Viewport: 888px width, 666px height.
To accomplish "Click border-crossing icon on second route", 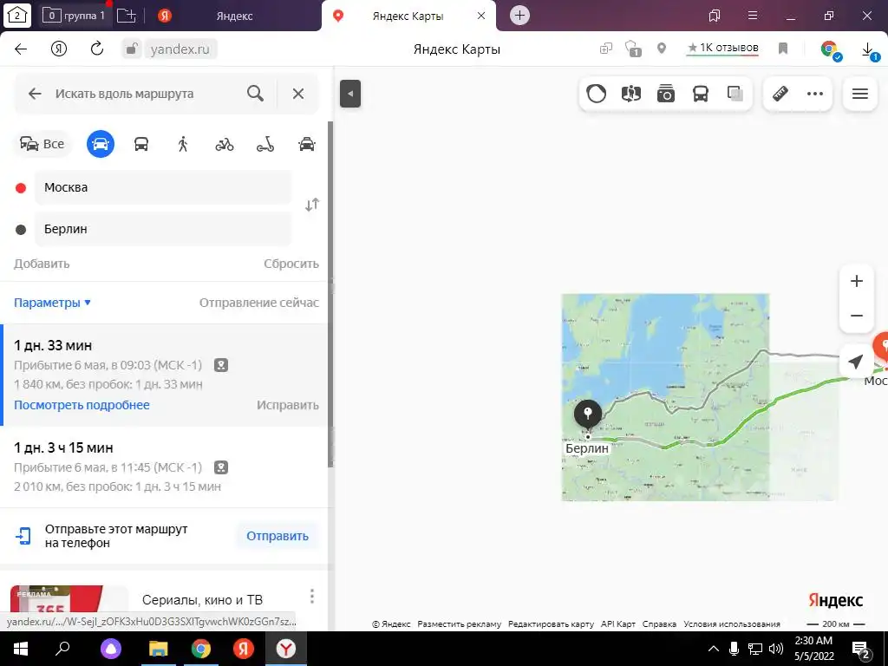I will click(x=221, y=467).
